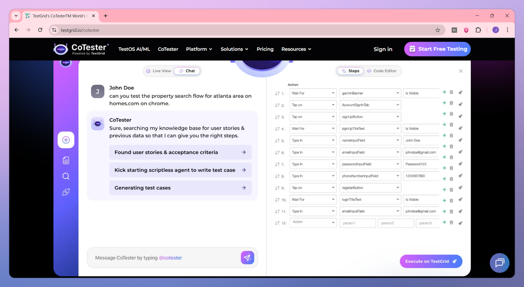Expand the Platform nav menu
524x287 pixels.
pyautogui.click(x=199, y=49)
